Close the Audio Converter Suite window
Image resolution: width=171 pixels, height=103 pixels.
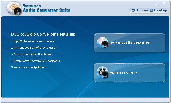(164, 4)
